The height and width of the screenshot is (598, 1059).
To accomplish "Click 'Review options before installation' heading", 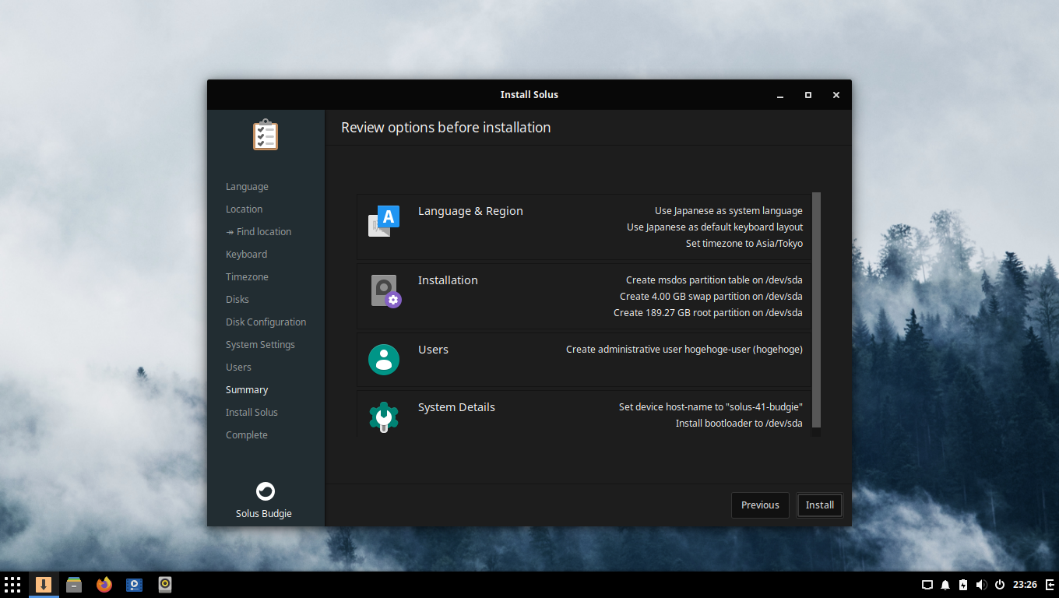I will click(446, 128).
